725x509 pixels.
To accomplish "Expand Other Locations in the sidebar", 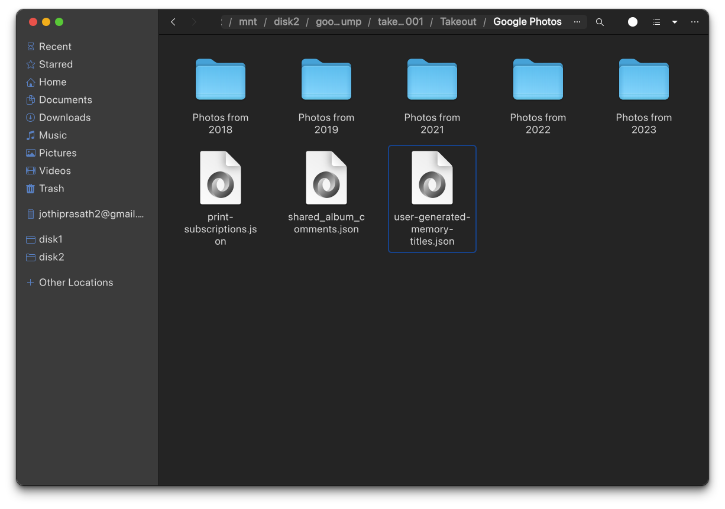I will click(76, 283).
